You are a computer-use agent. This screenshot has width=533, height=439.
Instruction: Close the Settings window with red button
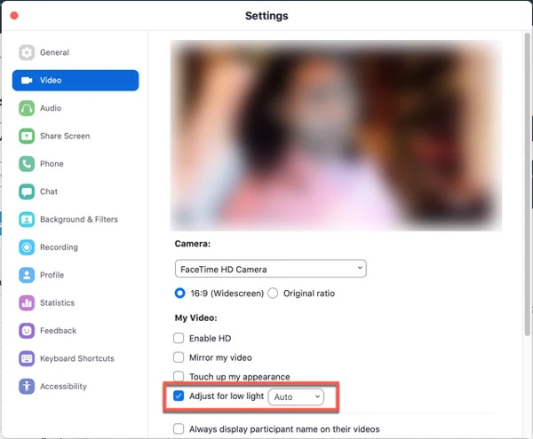click(x=13, y=15)
